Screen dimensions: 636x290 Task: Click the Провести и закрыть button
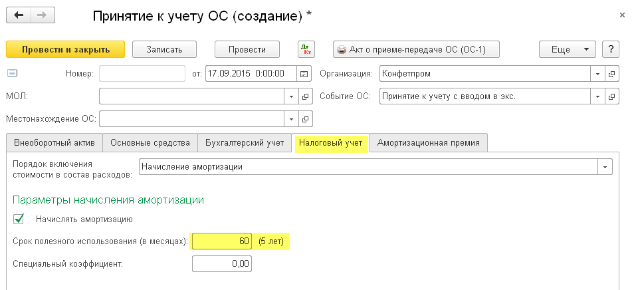coord(66,49)
